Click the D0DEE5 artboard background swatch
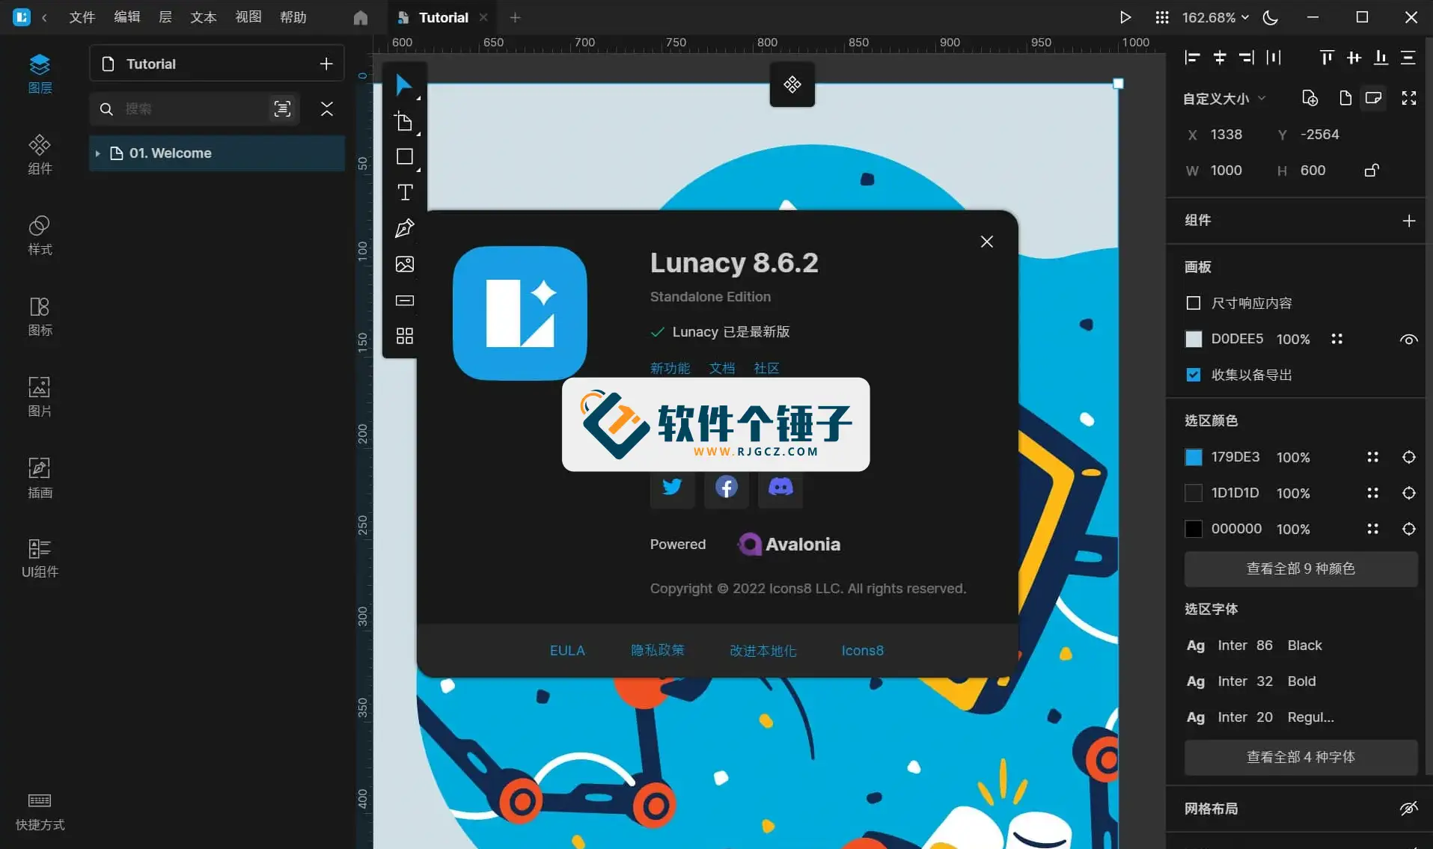Viewport: 1433px width, 849px height. 1194,340
